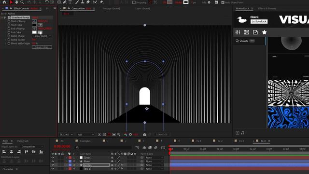Toggle Gradient Ramp fx switch
The width and height of the screenshot is (309, 174).
pyautogui.click(x=5, y=17)
